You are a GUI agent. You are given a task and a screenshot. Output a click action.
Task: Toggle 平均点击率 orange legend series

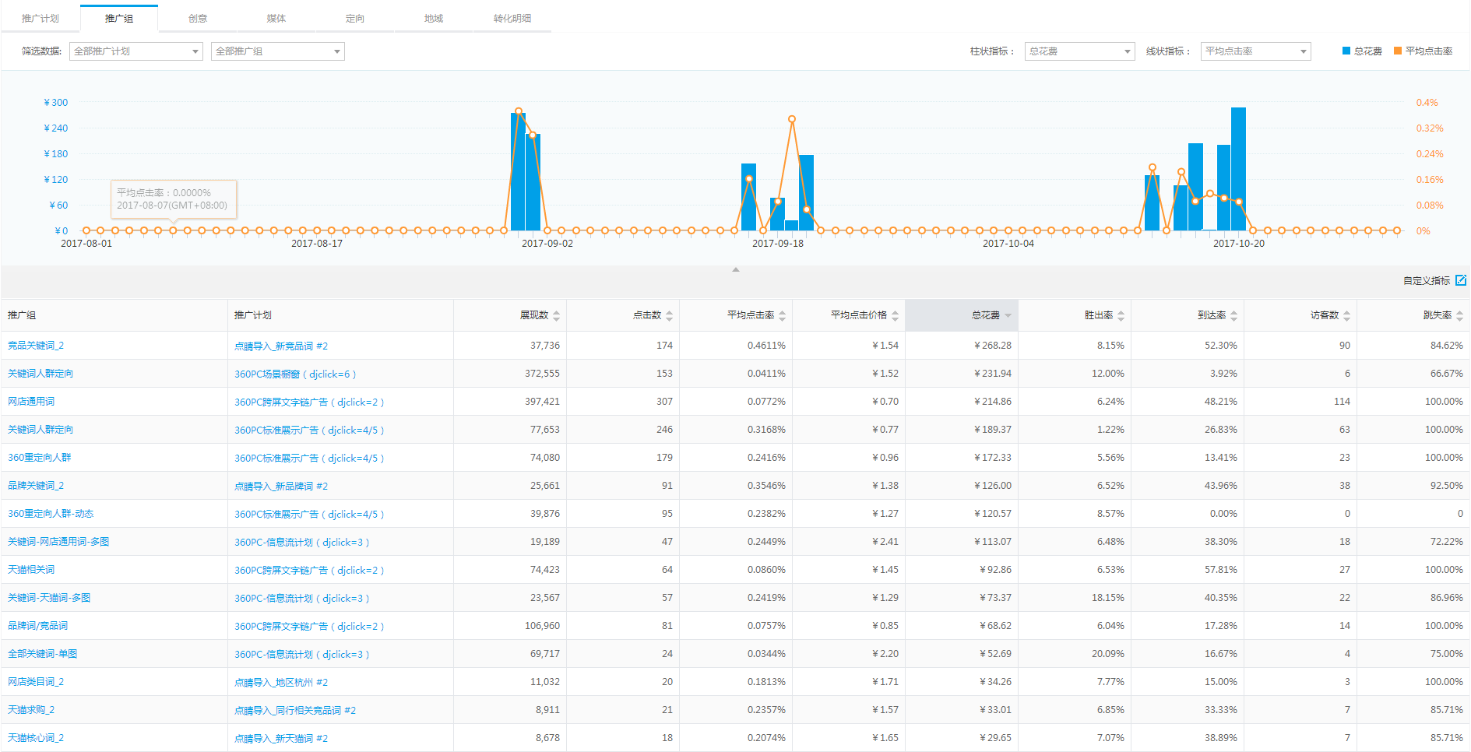[x=1423, y=51]
